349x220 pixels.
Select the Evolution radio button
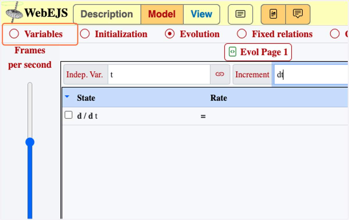point(170,34)
